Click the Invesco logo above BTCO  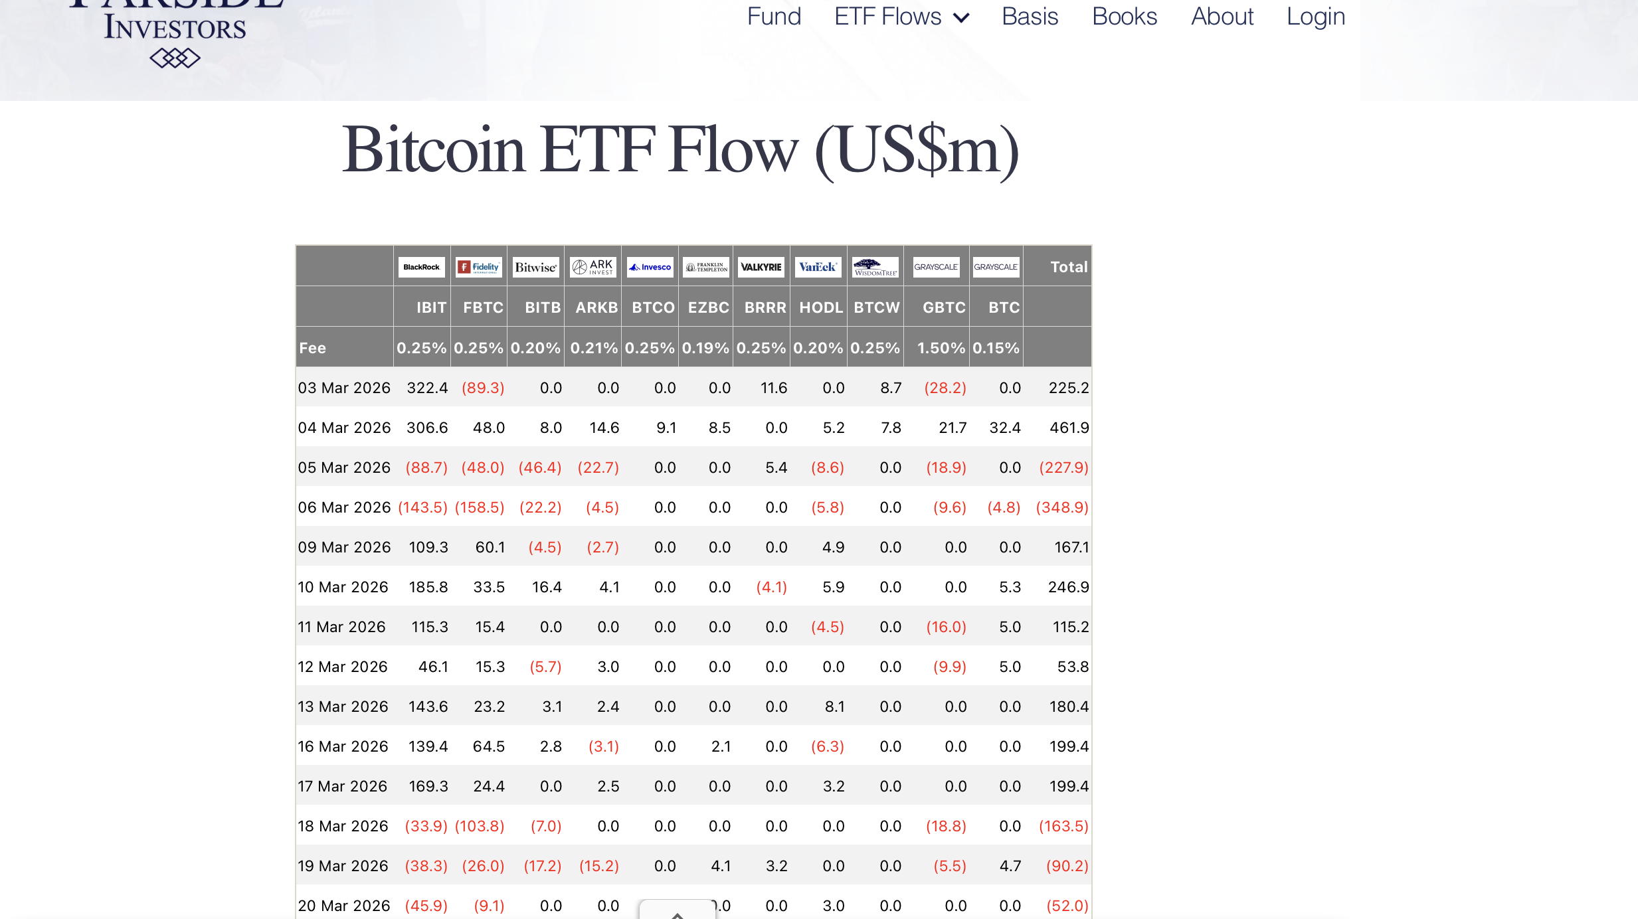pyautogui.click(x=650, y=267)
